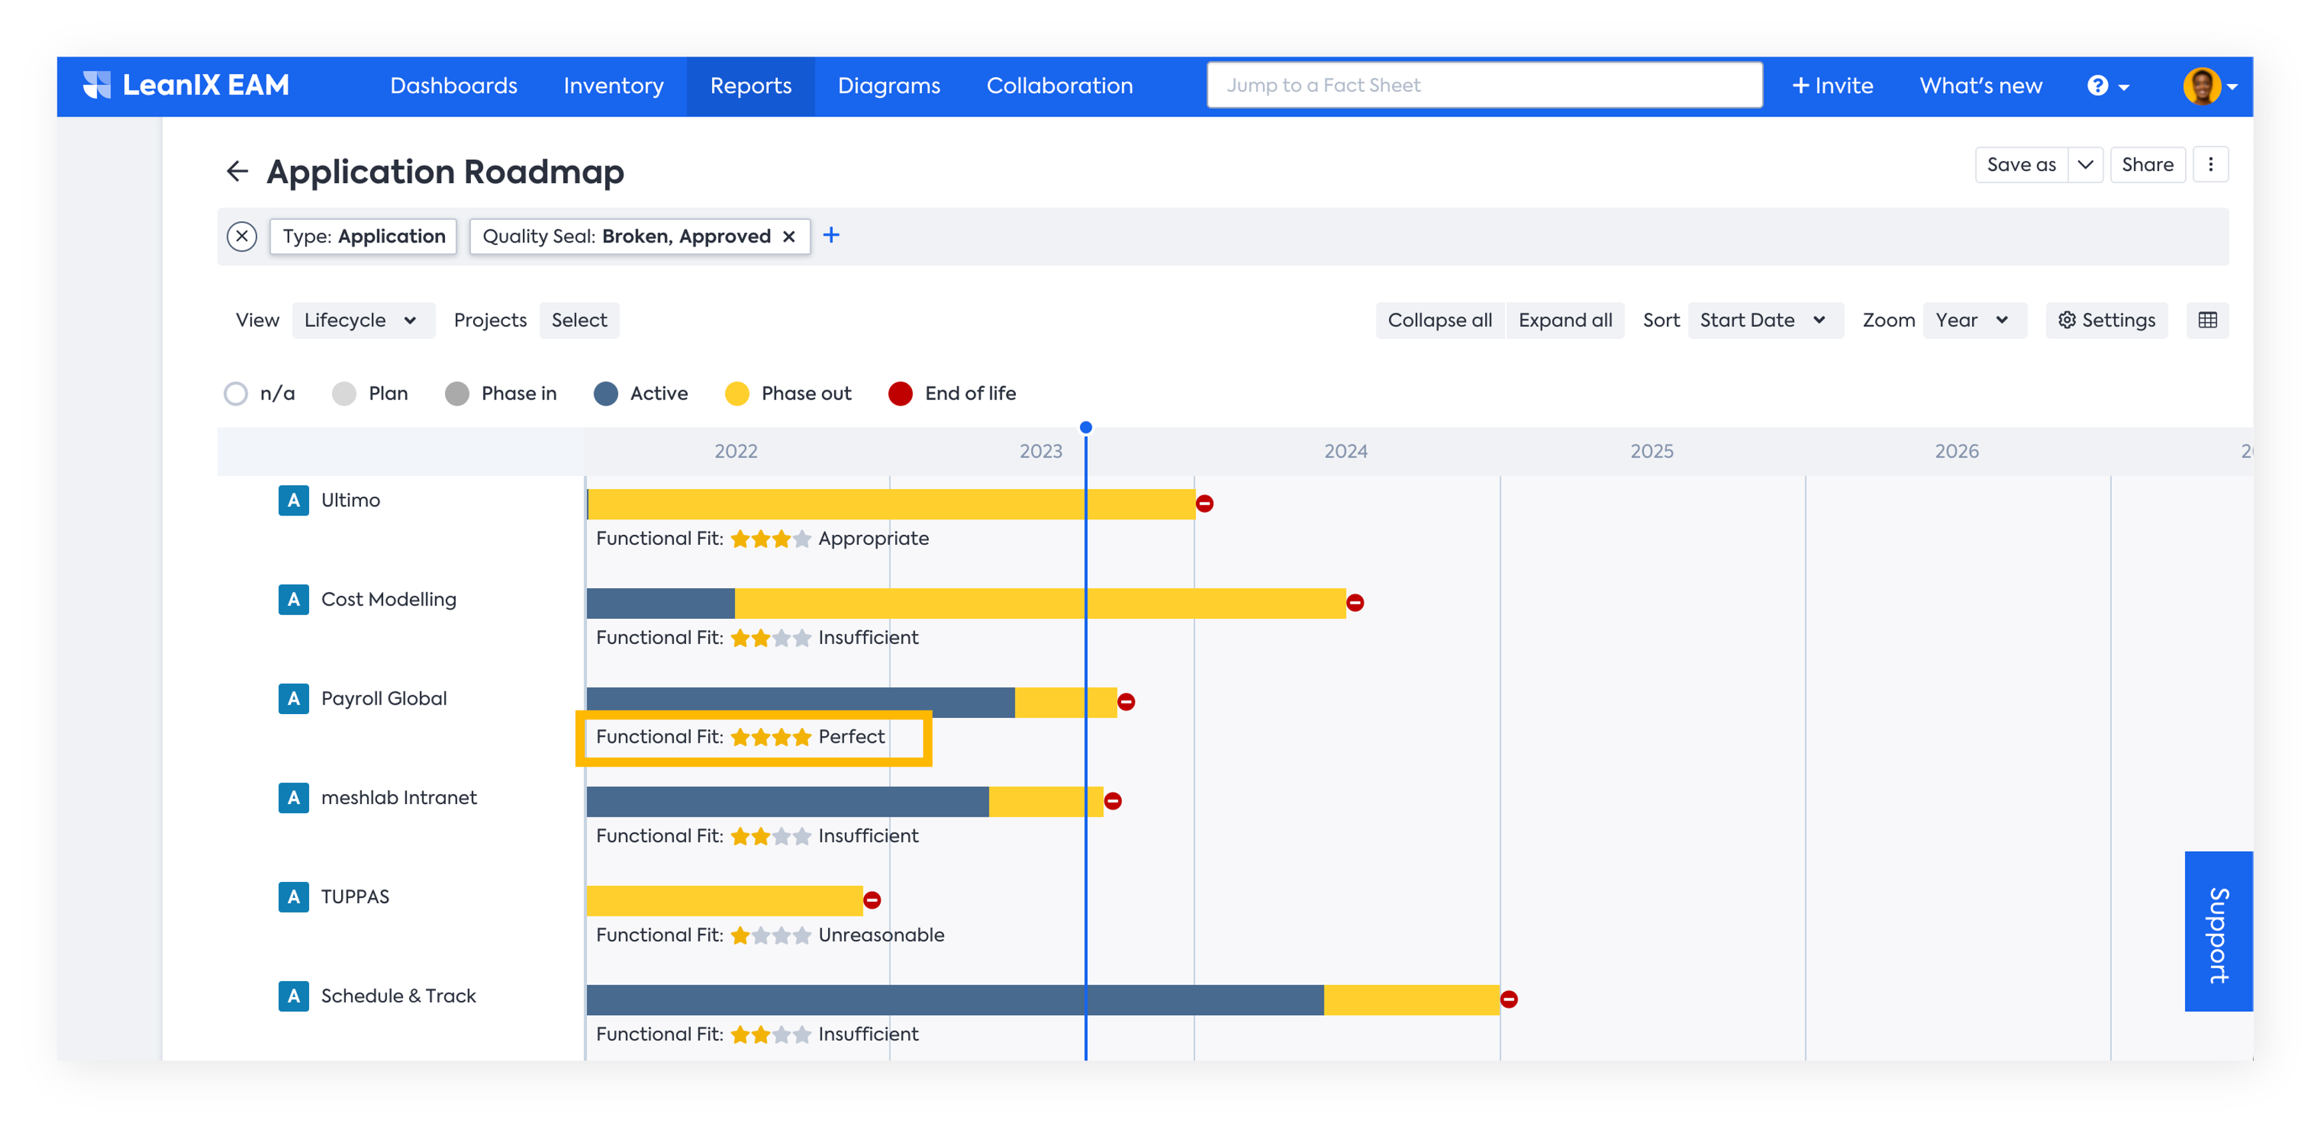This screenshot has width=2323, height=1129.
Task: Open the Start Date sort dropdown
Action: pos(1765,320)
